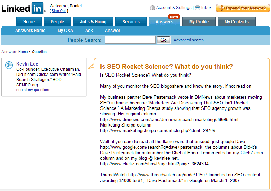Select the Answers tab

(x=164, y=22)
